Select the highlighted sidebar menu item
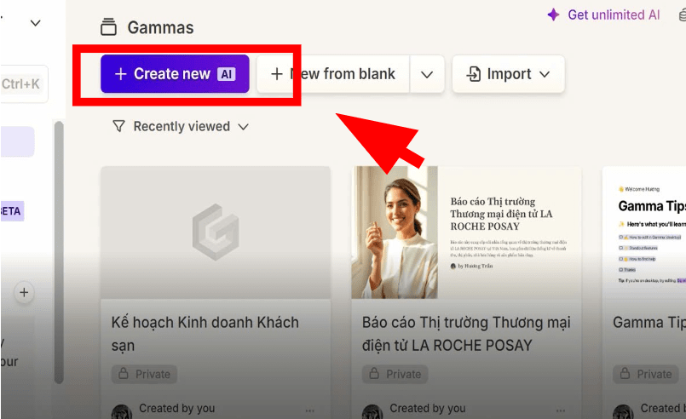The width and height of the screenshot is (686, 419). (17, 142)
